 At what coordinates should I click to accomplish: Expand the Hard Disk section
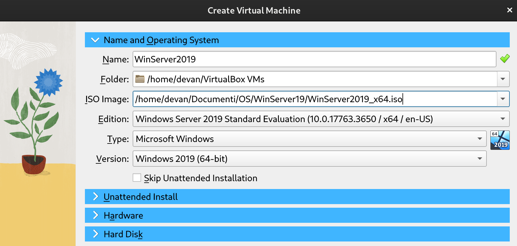tap(123, 234)
